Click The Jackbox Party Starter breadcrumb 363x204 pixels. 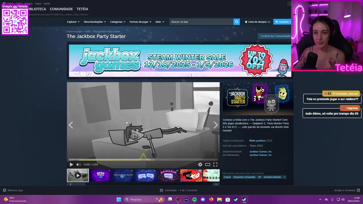(x=107, y=31)
